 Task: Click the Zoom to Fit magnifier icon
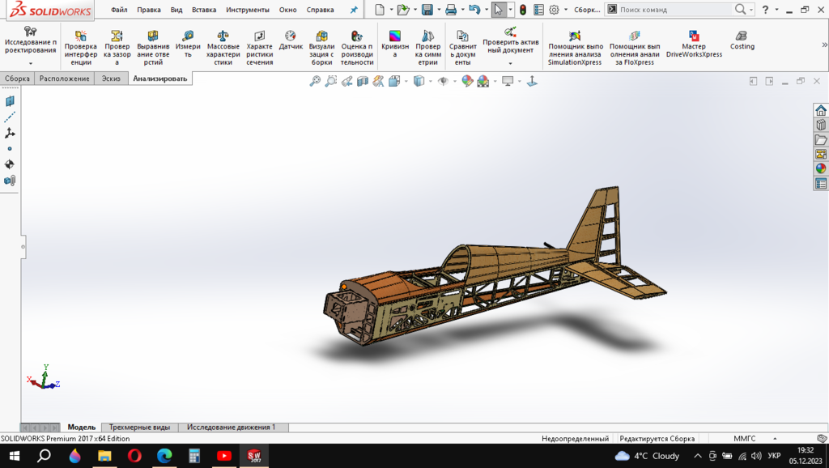[x=316, y=81]
